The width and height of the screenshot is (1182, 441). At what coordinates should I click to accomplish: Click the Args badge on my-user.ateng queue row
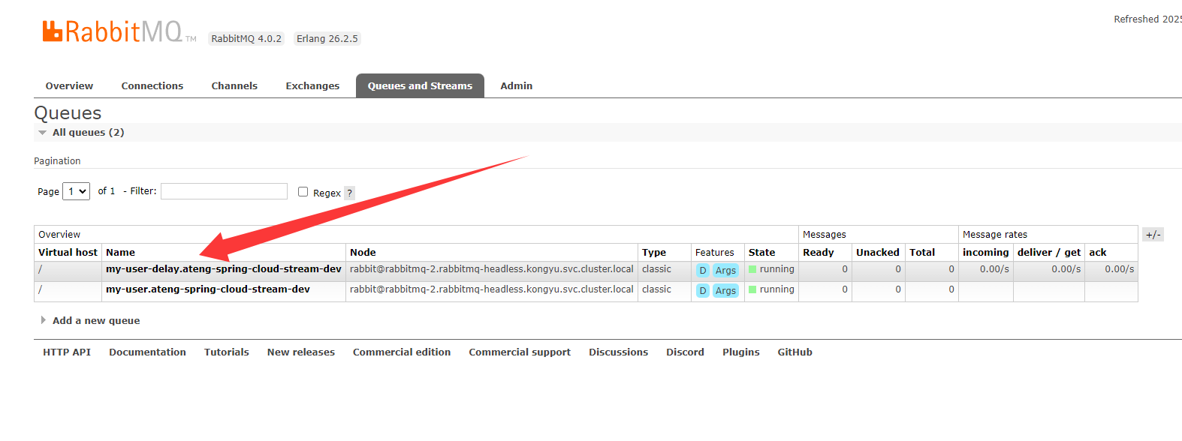pyautogui.click(x=725, y=290)
